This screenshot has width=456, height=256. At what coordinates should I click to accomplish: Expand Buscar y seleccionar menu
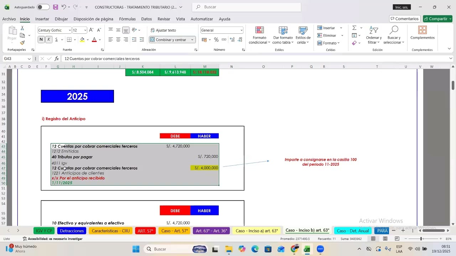pos(394,35)
